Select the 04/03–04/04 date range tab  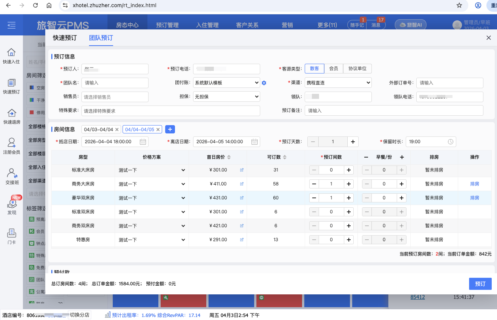tap(98, 129)
